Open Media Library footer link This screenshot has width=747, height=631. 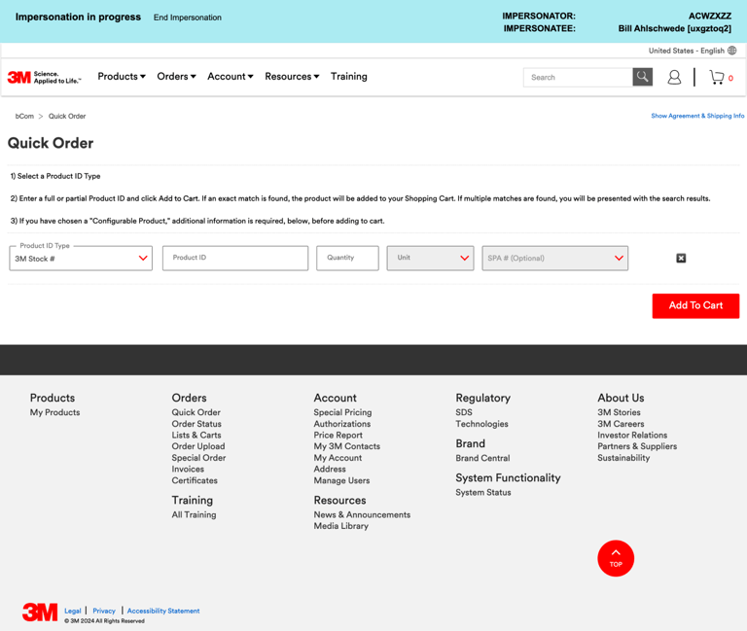pyautogui.click(x=340, y=526)
